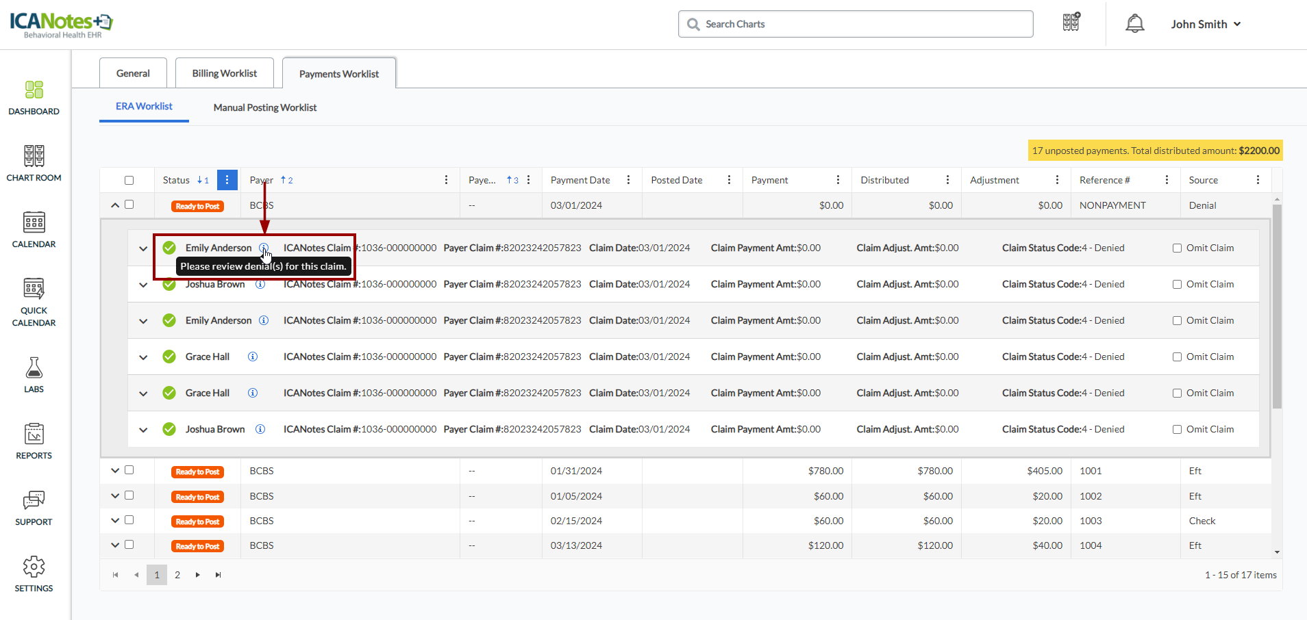Click info icon next to Grace Hall
The width and height of the screenshot is (1307, 620).
(253, 357)
